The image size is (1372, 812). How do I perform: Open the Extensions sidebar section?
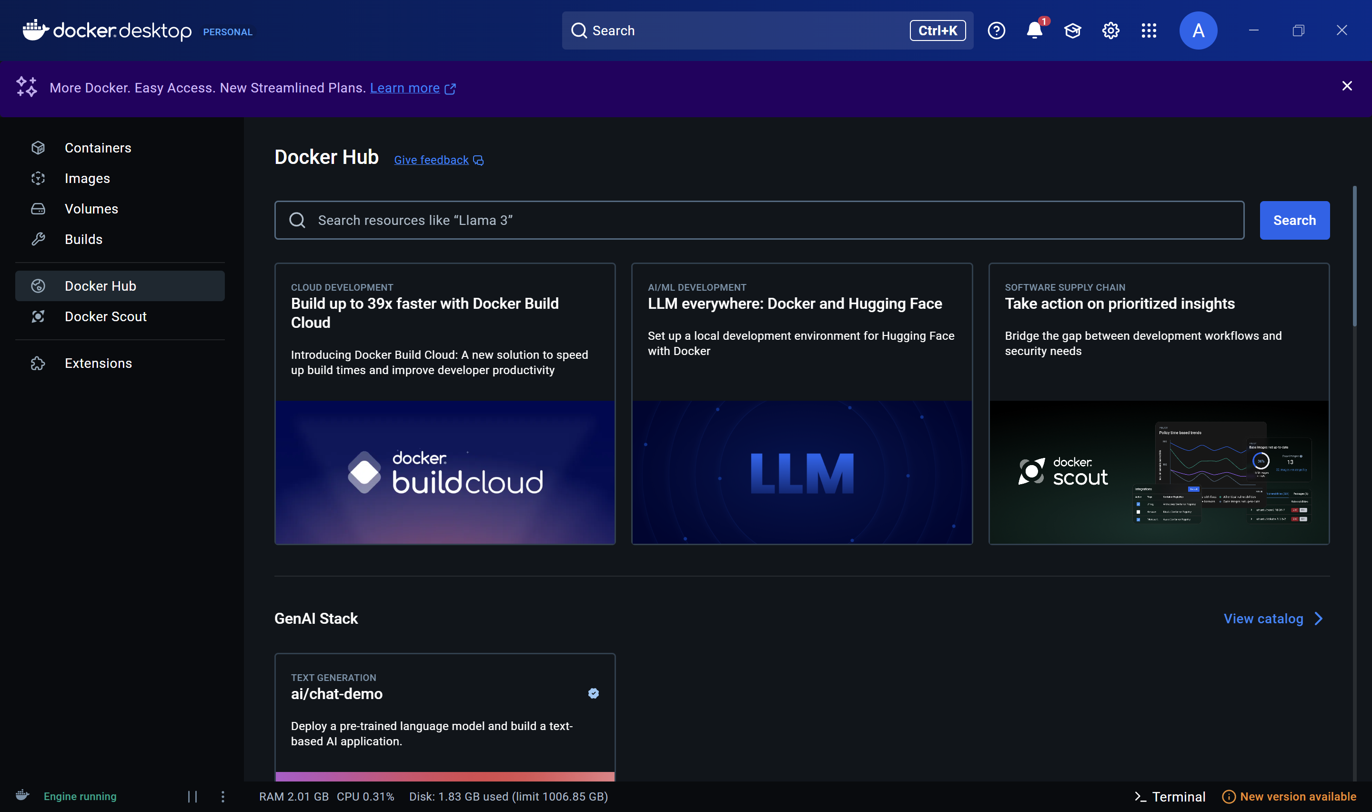99,363
